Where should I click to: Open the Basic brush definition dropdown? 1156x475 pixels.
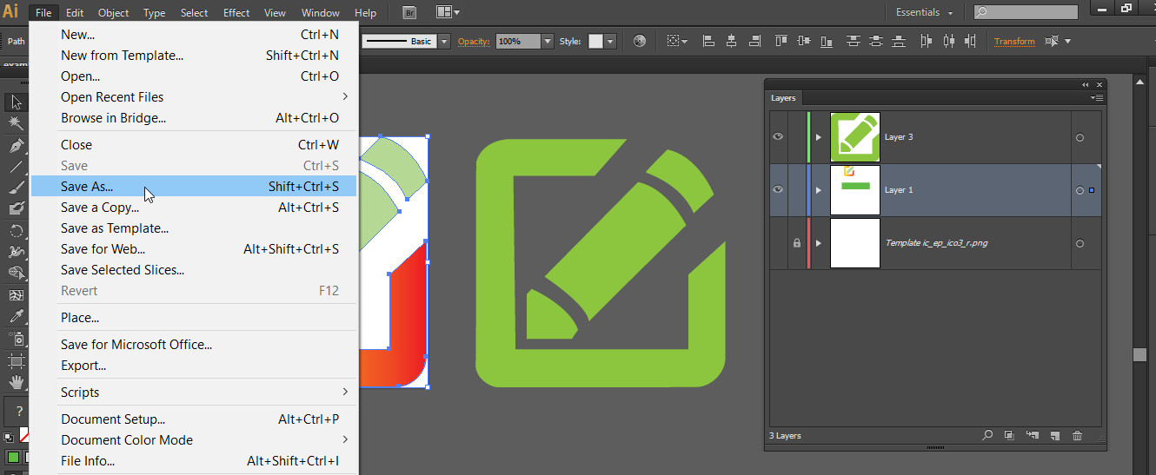pos(444,41)
